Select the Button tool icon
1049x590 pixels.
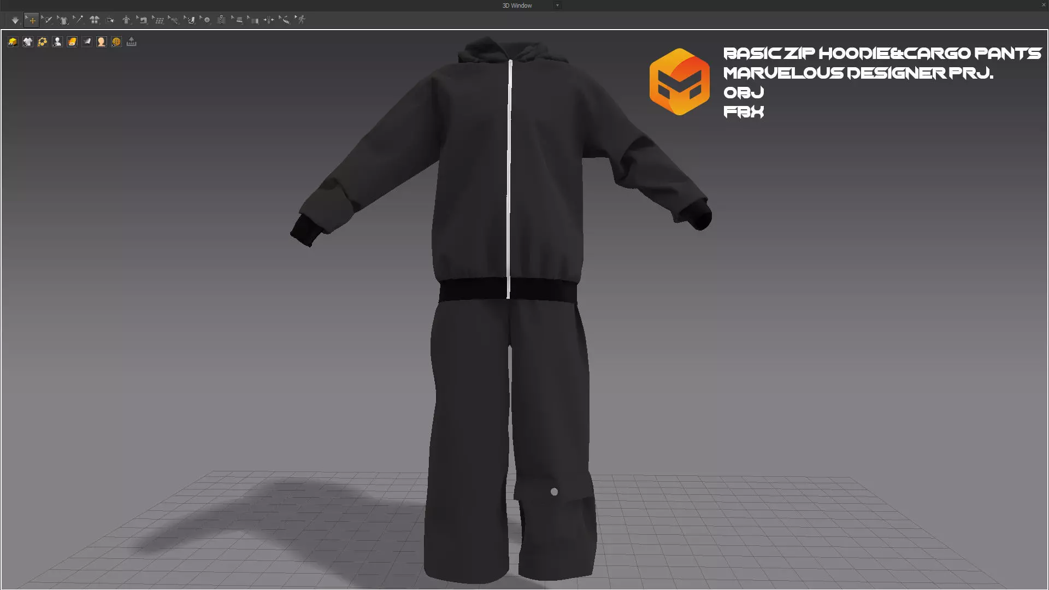pyautogui.click(x=205, y=20)
